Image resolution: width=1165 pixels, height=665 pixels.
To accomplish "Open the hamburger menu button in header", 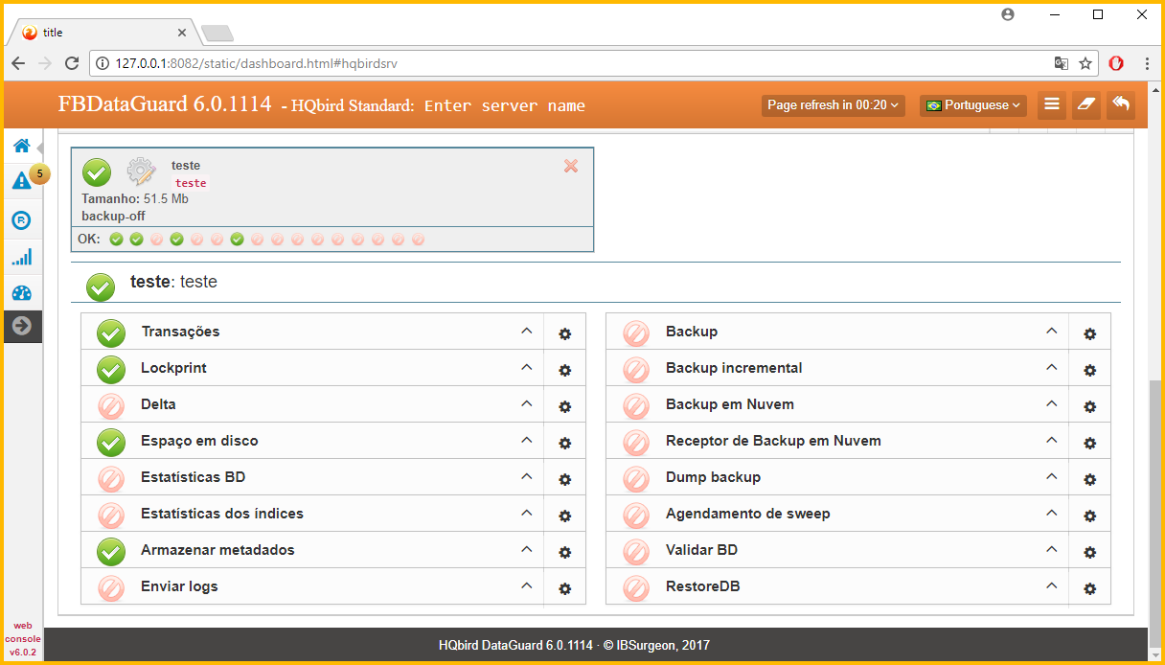I will 1052,104.
